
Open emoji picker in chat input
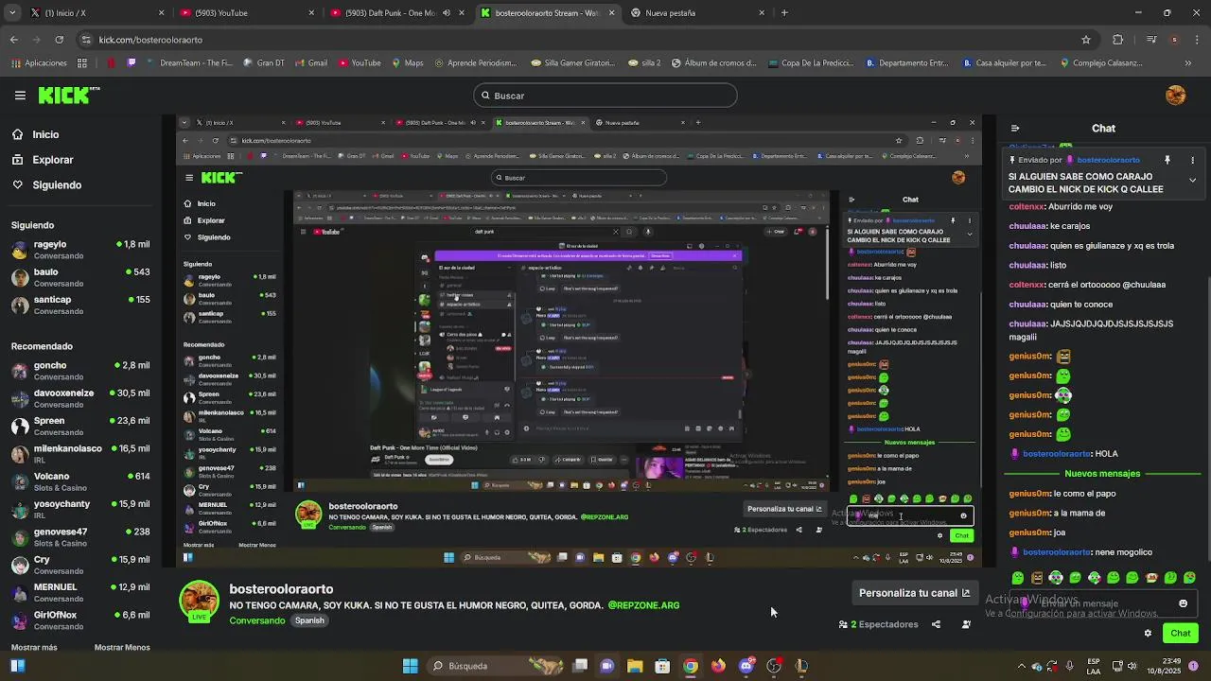click(x=1183, y=603)
